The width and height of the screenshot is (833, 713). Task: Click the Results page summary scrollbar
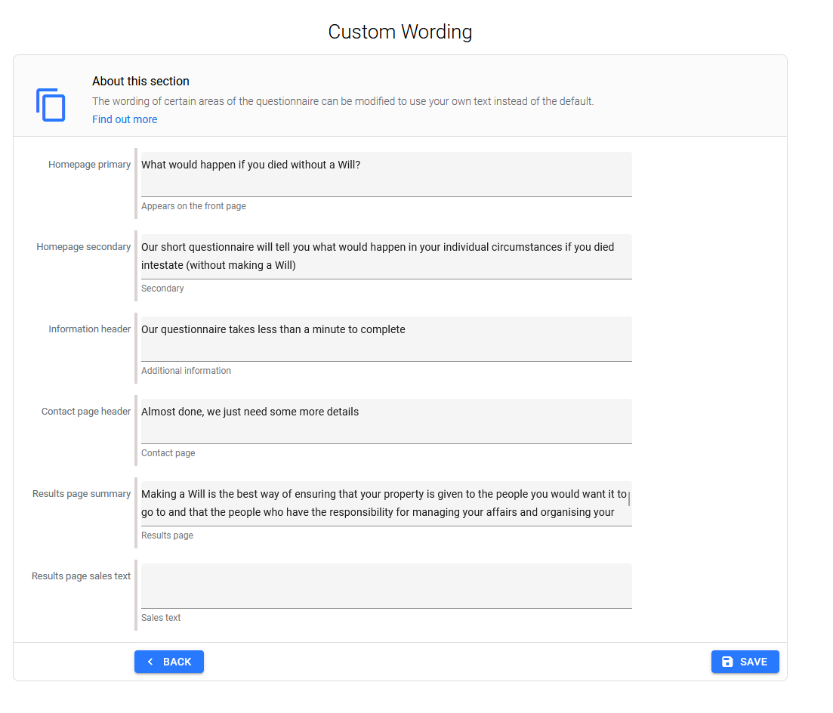pyautogui.click(x=629, y=498)
